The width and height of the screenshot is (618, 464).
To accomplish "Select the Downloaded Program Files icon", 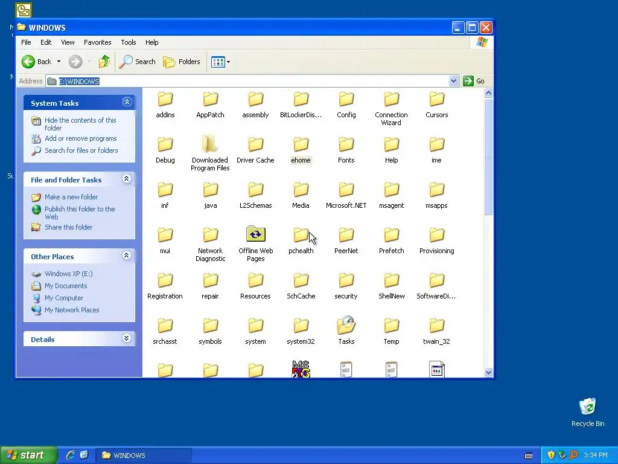I will coord(210,144).
